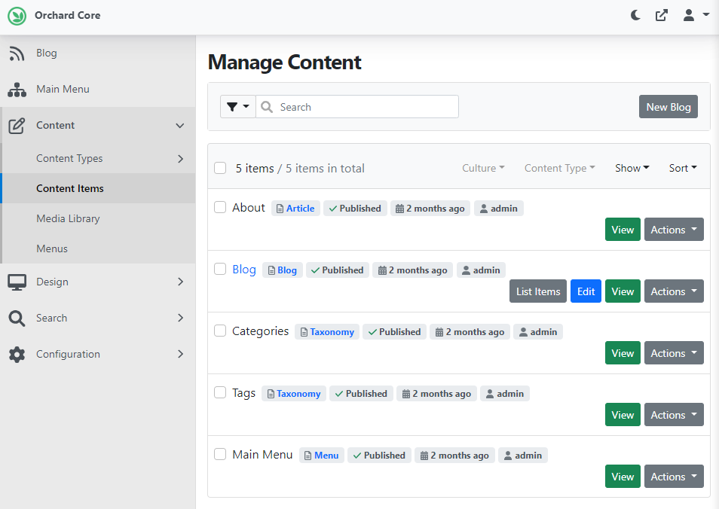Image resolution: width=719 pixels, height=509 pixels.
Task: Check the Categories item checkbox
Action: (220, 331)
